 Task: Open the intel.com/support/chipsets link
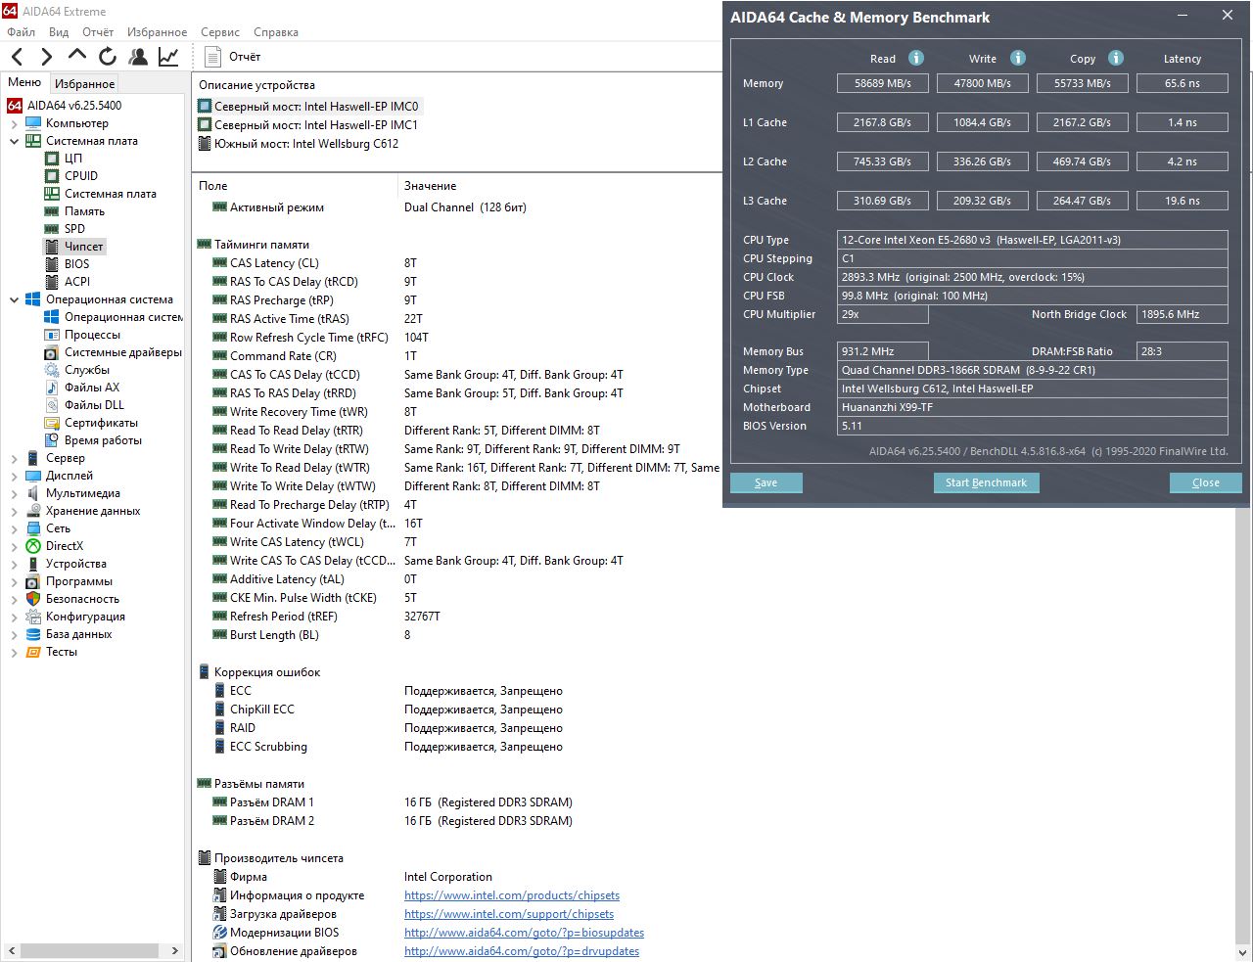[509, 914]
